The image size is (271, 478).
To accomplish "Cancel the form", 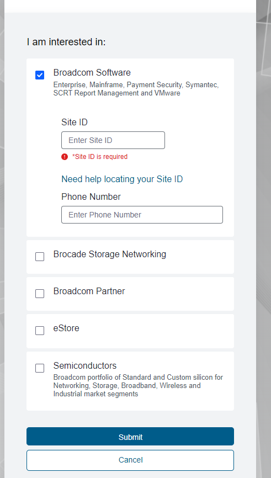I will click(x=130, y=460).
